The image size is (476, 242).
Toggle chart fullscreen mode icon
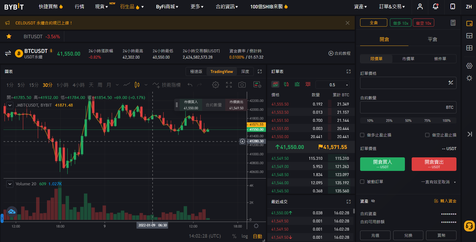click(x=229, y=85)
